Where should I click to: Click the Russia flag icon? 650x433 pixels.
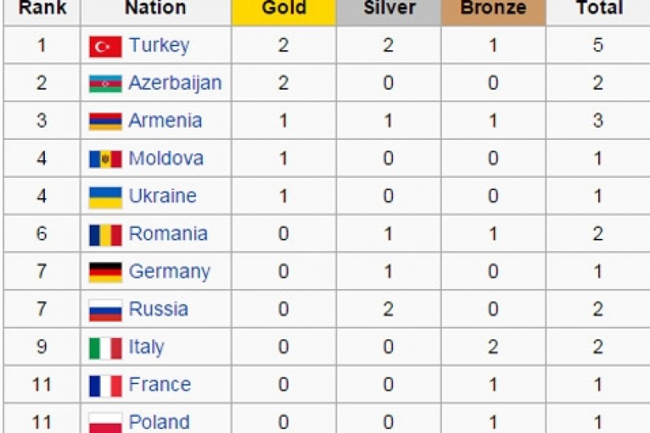(x=105, y=310)
